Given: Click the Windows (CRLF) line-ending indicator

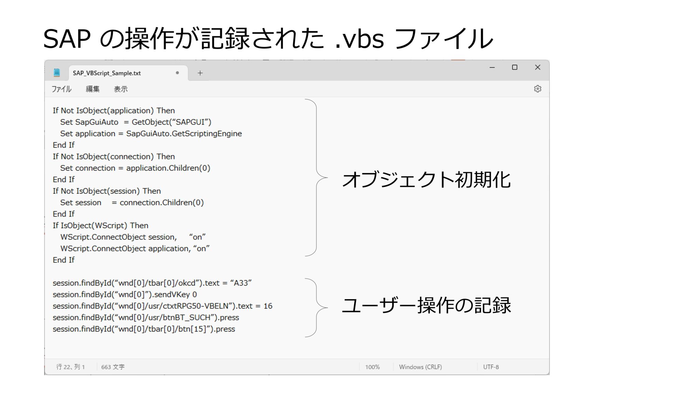Looking at the screenshot, I should tap(421, 367).
